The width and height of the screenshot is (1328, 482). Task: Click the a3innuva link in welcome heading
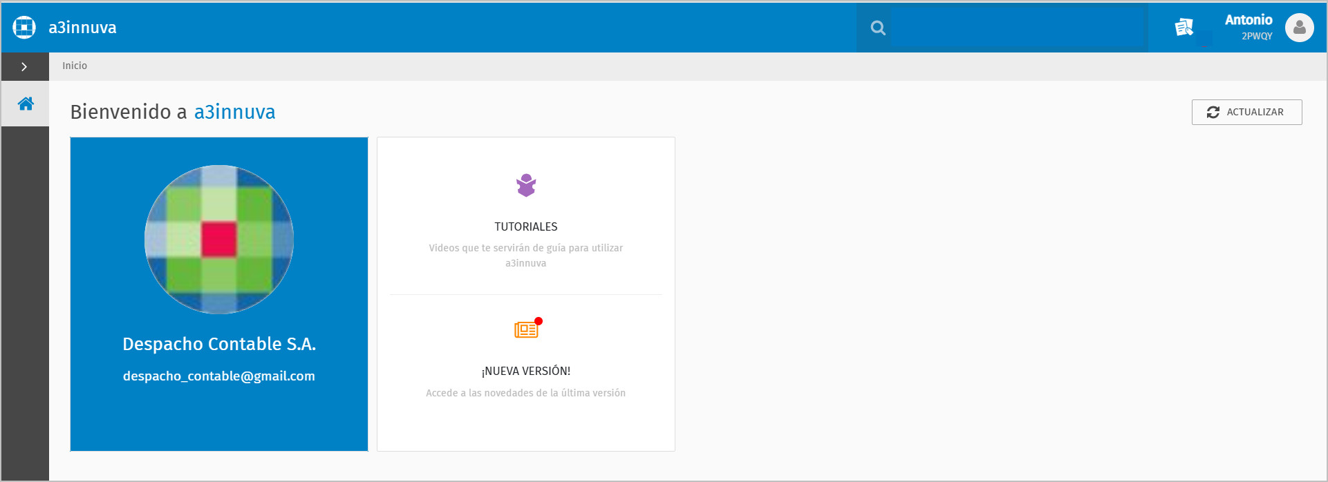(235, 112)
